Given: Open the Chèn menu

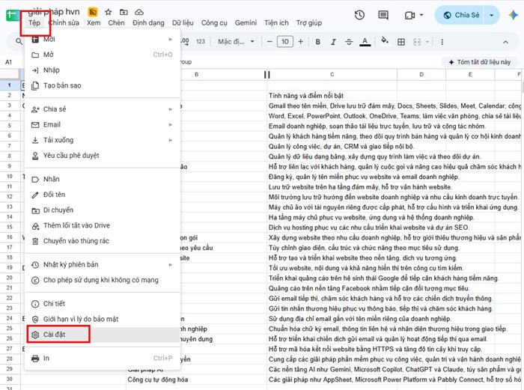Looking at the screenshot, I should [x=116, y=23].
